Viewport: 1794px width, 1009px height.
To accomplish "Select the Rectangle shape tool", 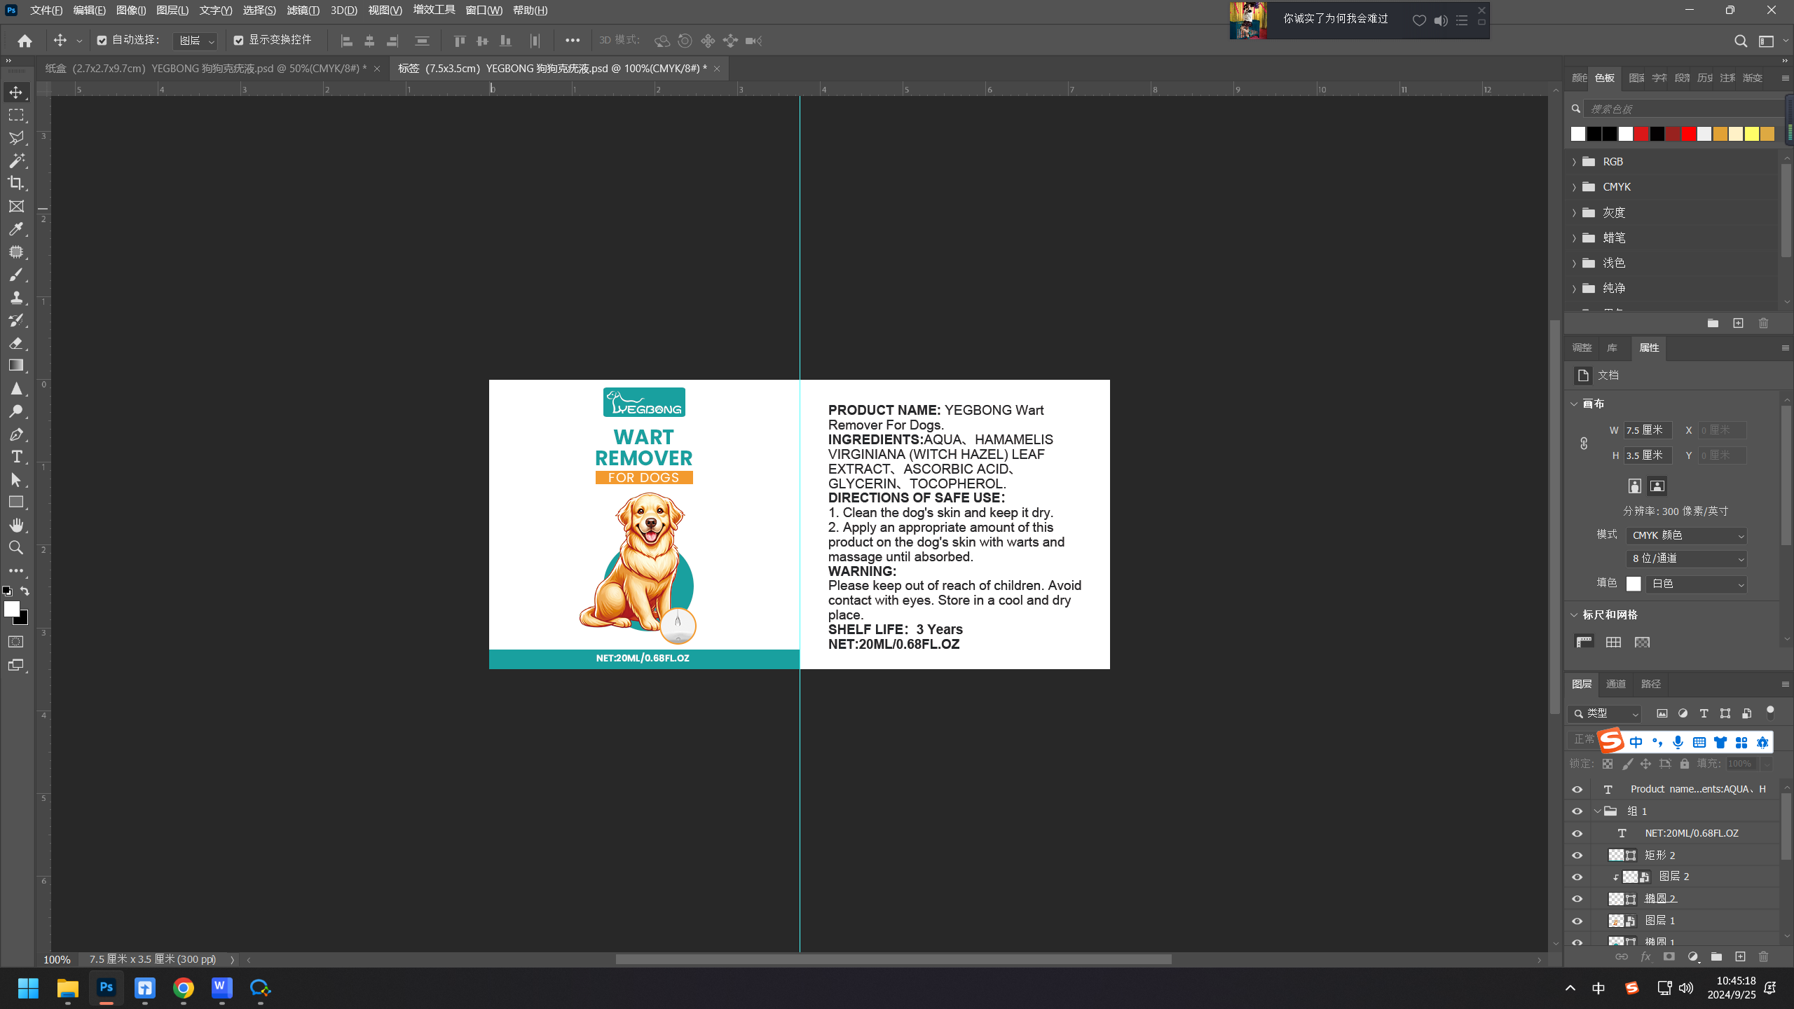I will 15,502.
